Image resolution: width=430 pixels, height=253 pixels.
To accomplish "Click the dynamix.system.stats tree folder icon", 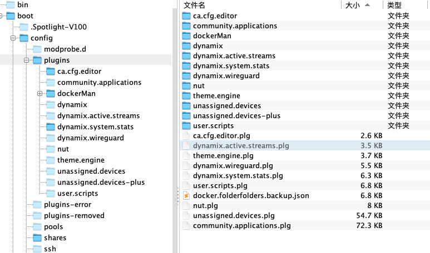I will (51, 127).
